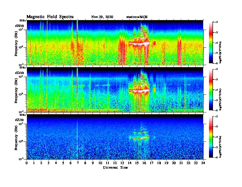The width and height of the screenshot is (242, 187).
Task: Click hour 2 on the Universal Time axis
Action: 41,163
